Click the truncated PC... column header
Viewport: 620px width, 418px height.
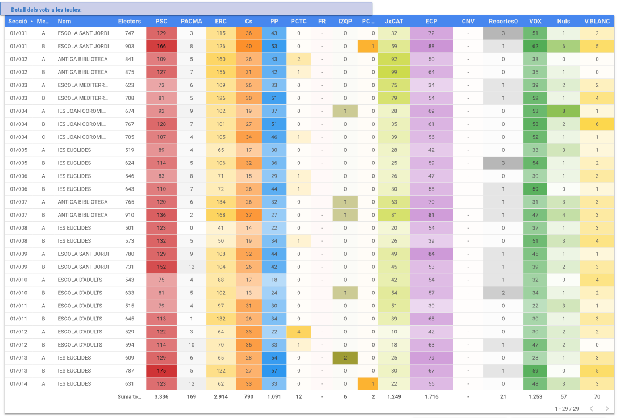368,22
